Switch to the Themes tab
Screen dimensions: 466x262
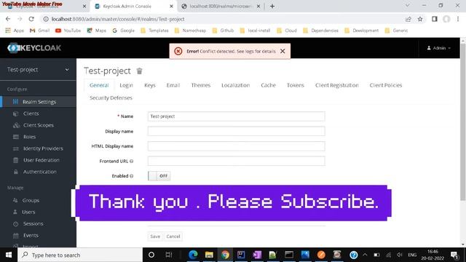pos(201,85)
